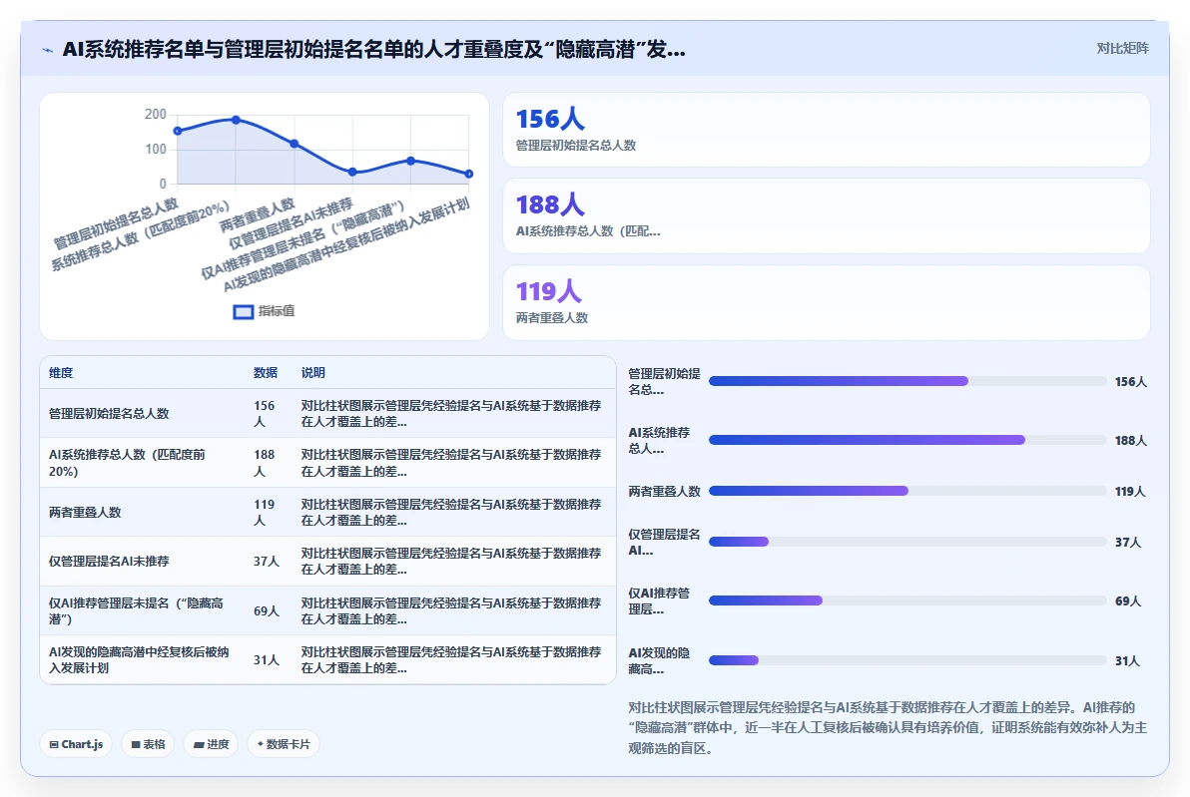Image resolution: width=1190 pixels, height=797 pixels.
Task: Click the icon inside the Chart.js tag
Action: click(54, 745)
